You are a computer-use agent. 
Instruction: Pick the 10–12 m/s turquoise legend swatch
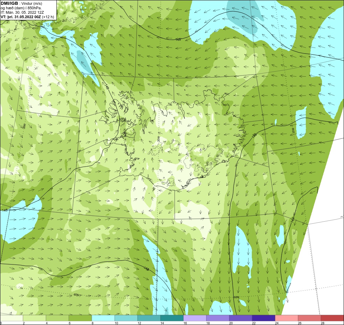126,318
